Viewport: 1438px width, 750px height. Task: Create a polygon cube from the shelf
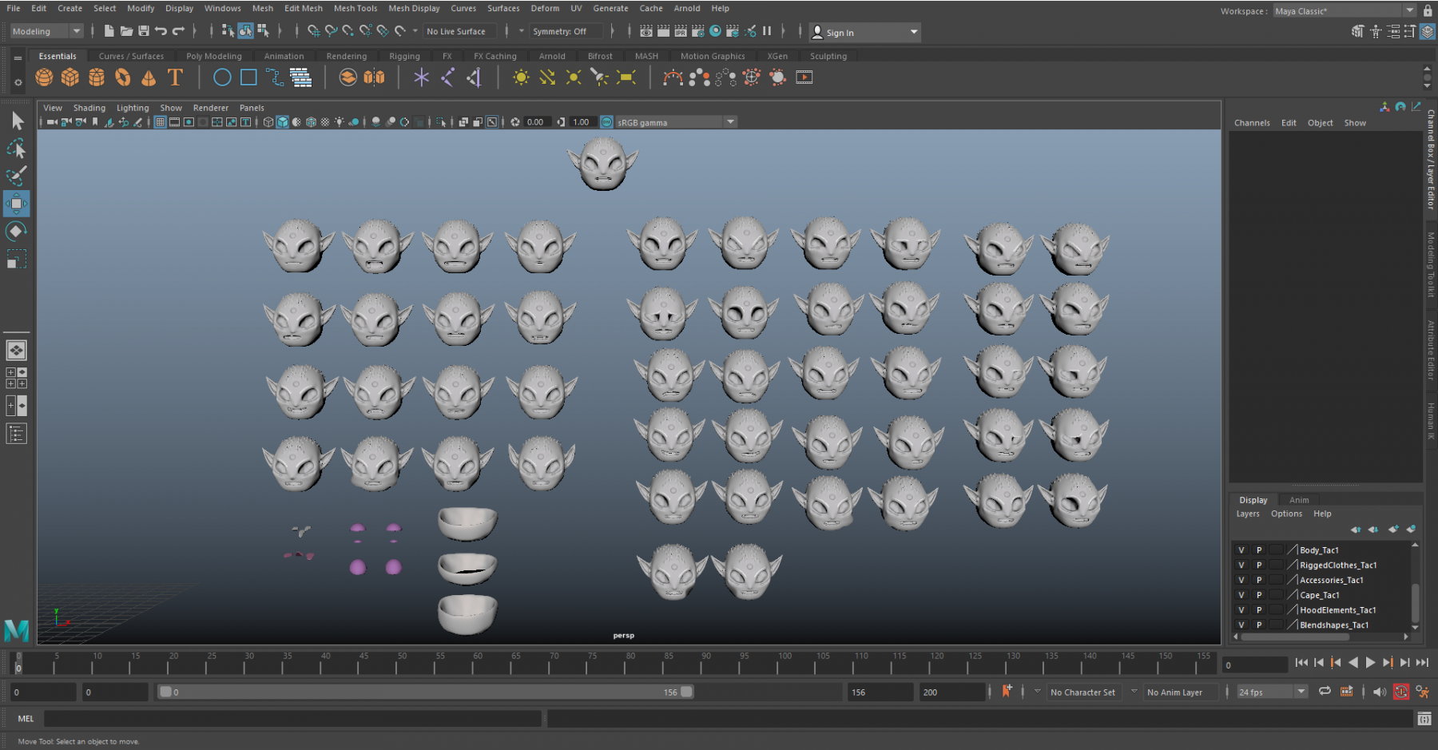coord(70,77)
